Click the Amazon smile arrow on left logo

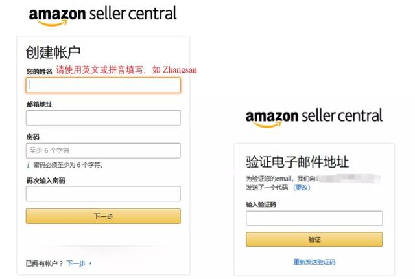click(x=53, y=23)
